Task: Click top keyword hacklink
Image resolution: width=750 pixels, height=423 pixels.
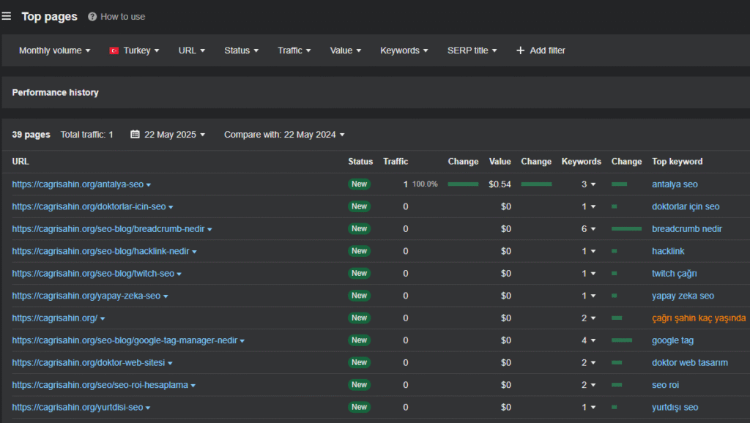Action: tap(668, 251)
